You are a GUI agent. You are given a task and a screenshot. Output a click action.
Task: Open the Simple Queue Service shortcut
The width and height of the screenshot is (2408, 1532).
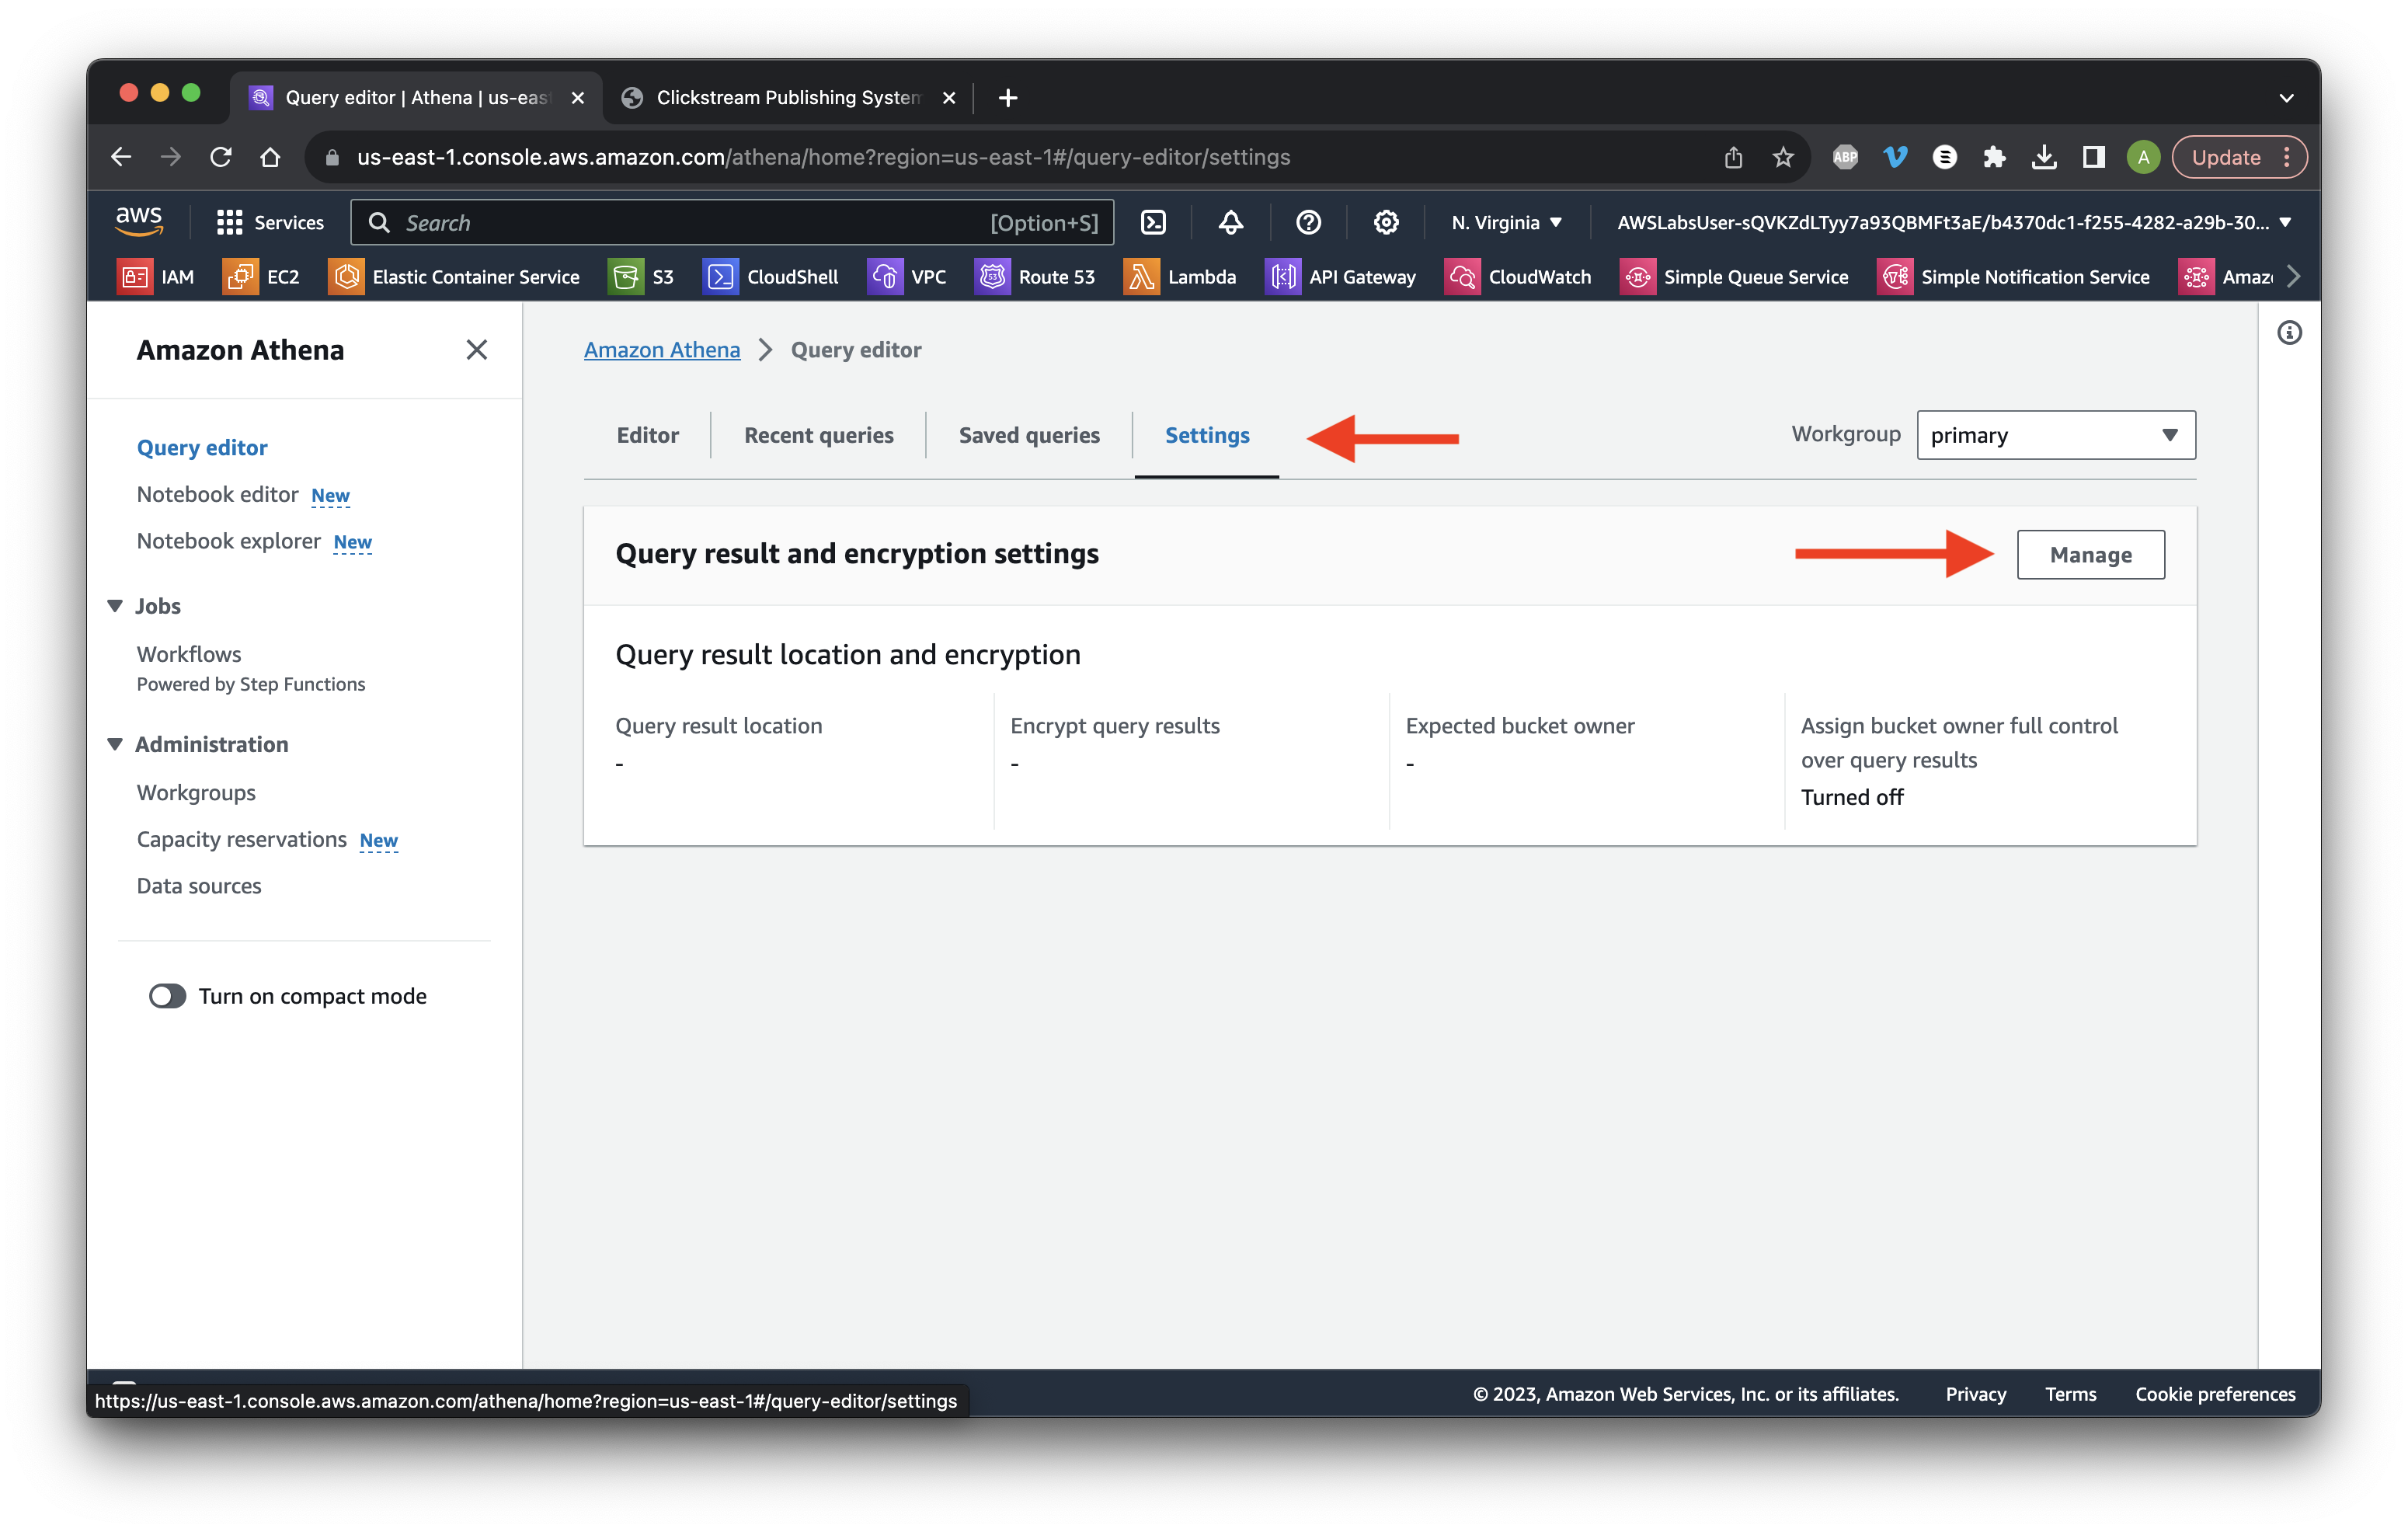tap(1734, 276)
